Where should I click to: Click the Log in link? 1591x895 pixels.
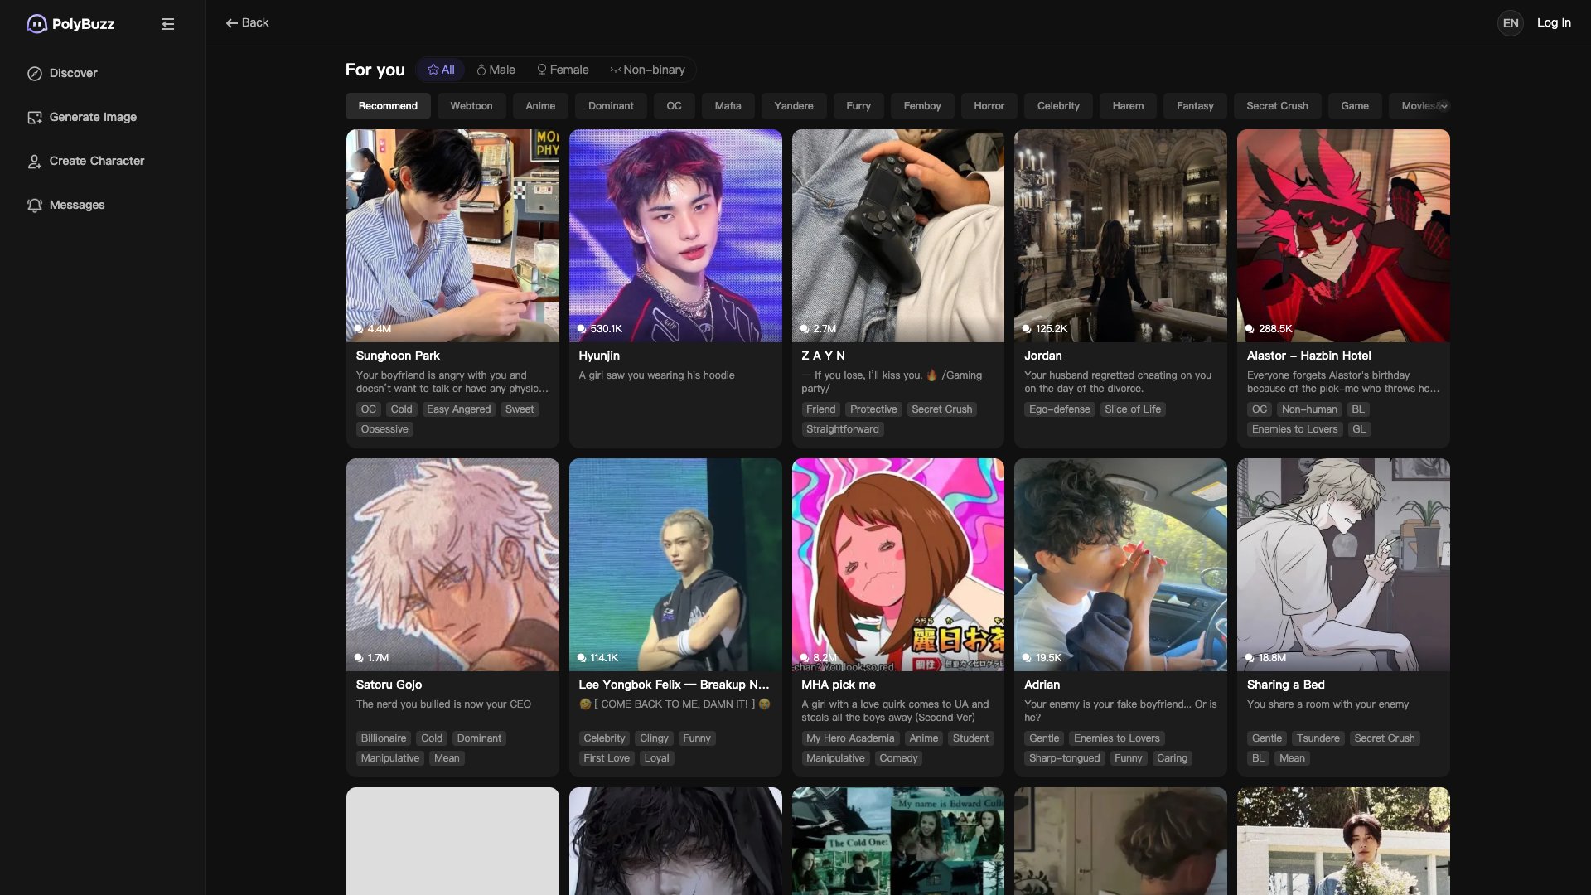(1554, 23)
